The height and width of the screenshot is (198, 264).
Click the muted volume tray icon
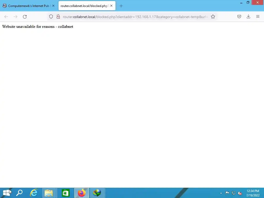(x=240, y=193)
